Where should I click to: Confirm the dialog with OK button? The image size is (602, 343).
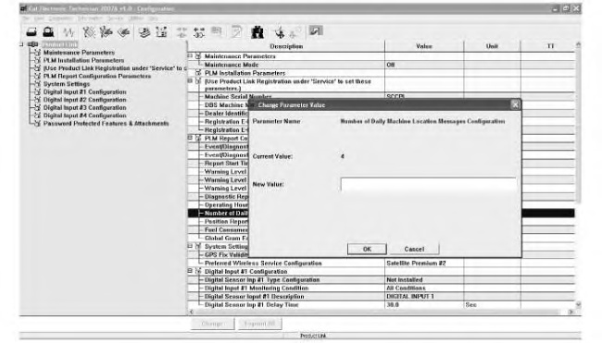(x=367, y=249)
